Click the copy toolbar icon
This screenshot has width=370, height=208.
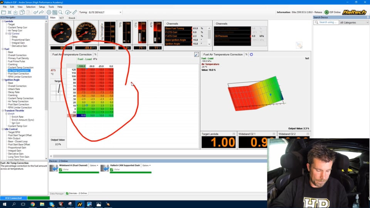[22, 12]
